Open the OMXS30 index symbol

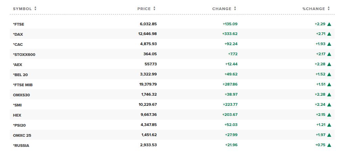[x=21, y=95]
